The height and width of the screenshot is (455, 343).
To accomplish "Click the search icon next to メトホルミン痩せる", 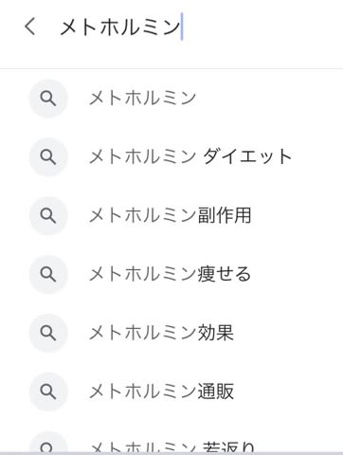I will [x=48, y=274].
